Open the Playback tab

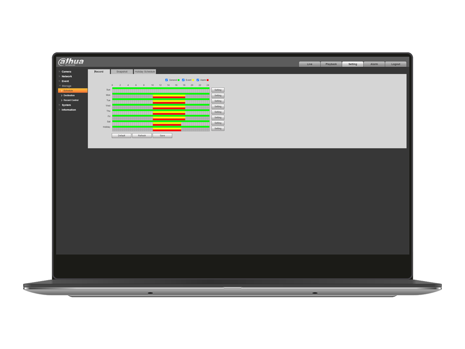[331, 64]
